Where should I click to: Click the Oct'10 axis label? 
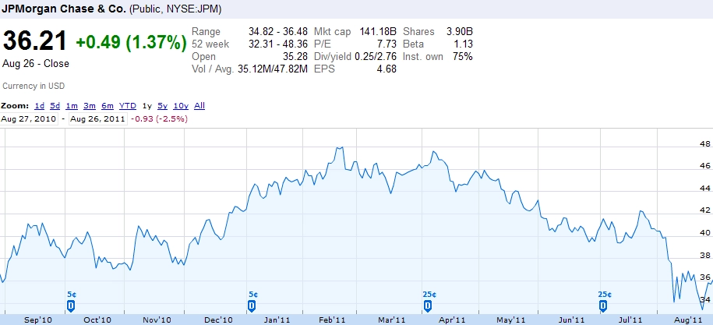click(97, 320)
